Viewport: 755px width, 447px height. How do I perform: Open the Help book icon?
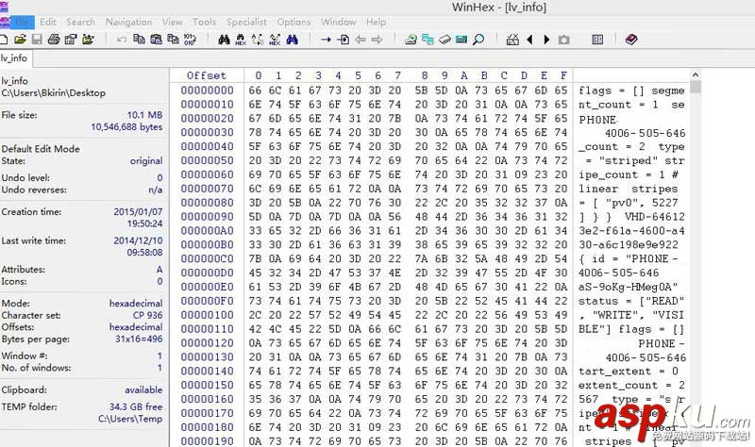pos(631,40)
